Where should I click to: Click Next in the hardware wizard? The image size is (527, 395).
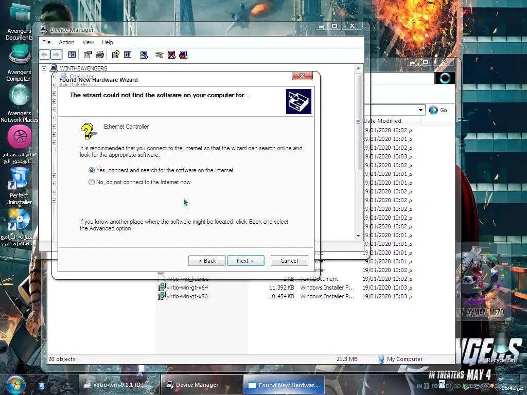(x=245, y=261)
